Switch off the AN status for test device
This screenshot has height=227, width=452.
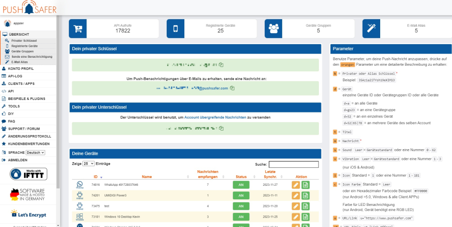tap(241, 206)
